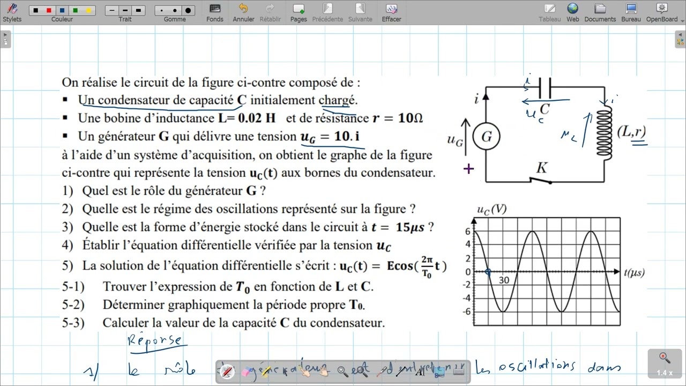Screen dimensions: 686x386
Task: Open the OpenBoard menu
Action: [x=662, y=12]
